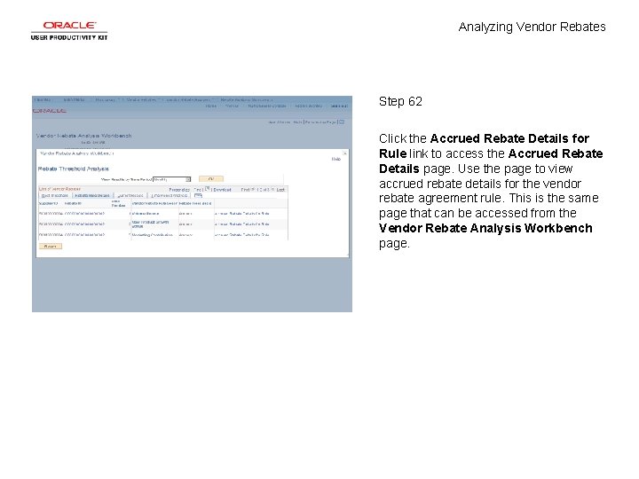Open the View Results by Time Period dropdown
Viewport: 639px width, 479px height.
click(x=171, y=179)
